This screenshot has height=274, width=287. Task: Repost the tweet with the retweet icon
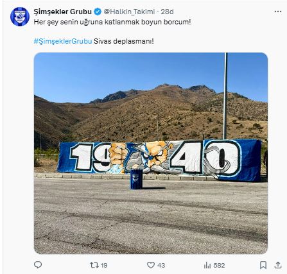(94, 265)
